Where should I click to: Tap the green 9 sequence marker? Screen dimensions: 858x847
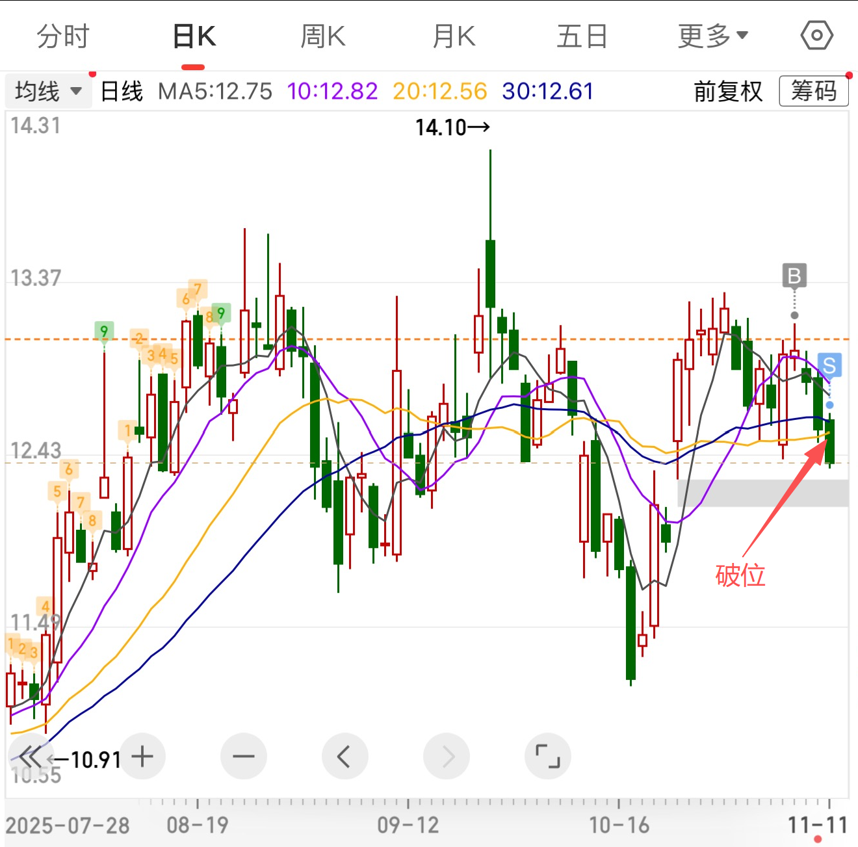[104, 332]
